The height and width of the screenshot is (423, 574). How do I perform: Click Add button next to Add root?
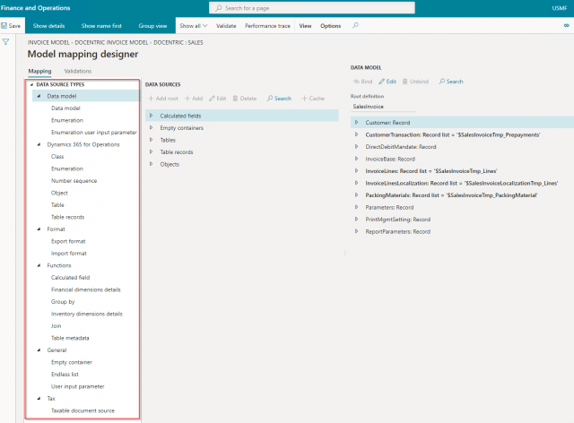194,99
